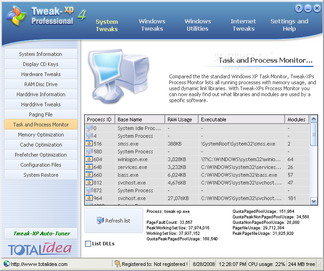Viewport: 324px width, 271px height.
Task: Open the Windows Tweaks tab
Action: pyautogui.click(x=152, y=25)
